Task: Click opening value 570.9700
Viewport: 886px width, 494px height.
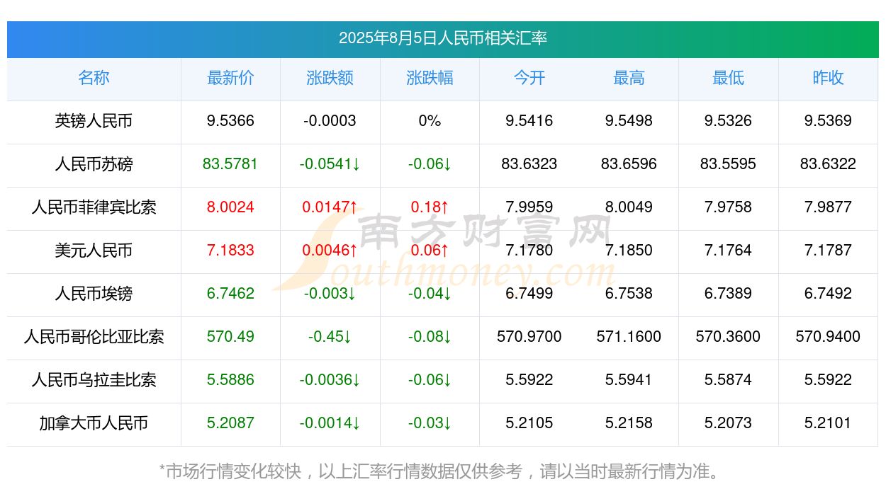Action: [529, 337]
